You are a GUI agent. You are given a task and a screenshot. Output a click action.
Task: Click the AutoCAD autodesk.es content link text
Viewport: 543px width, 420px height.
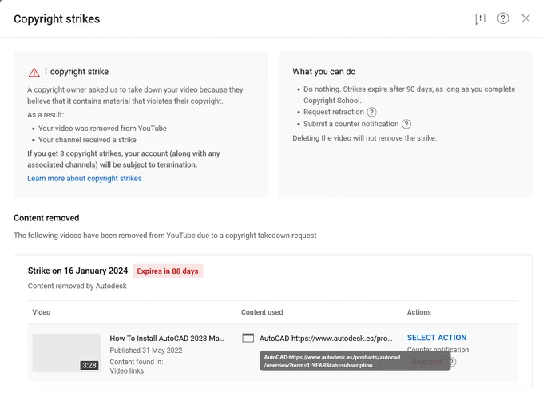[326, 339]
